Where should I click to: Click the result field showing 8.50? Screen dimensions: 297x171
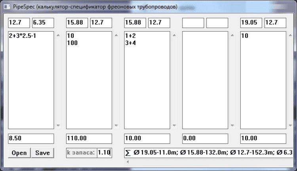click(31, 139)
